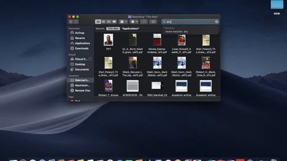Select the [A._E._Burt]_Swahili grammar PDF
The image size is (287, 161).
point(133,40)
